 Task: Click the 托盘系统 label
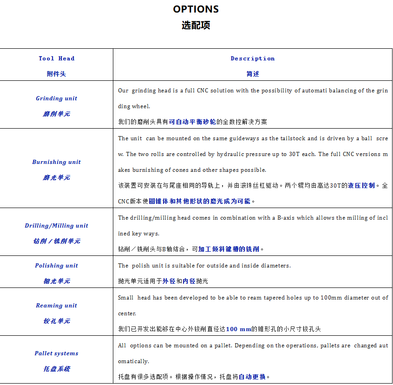pos(56,369)
